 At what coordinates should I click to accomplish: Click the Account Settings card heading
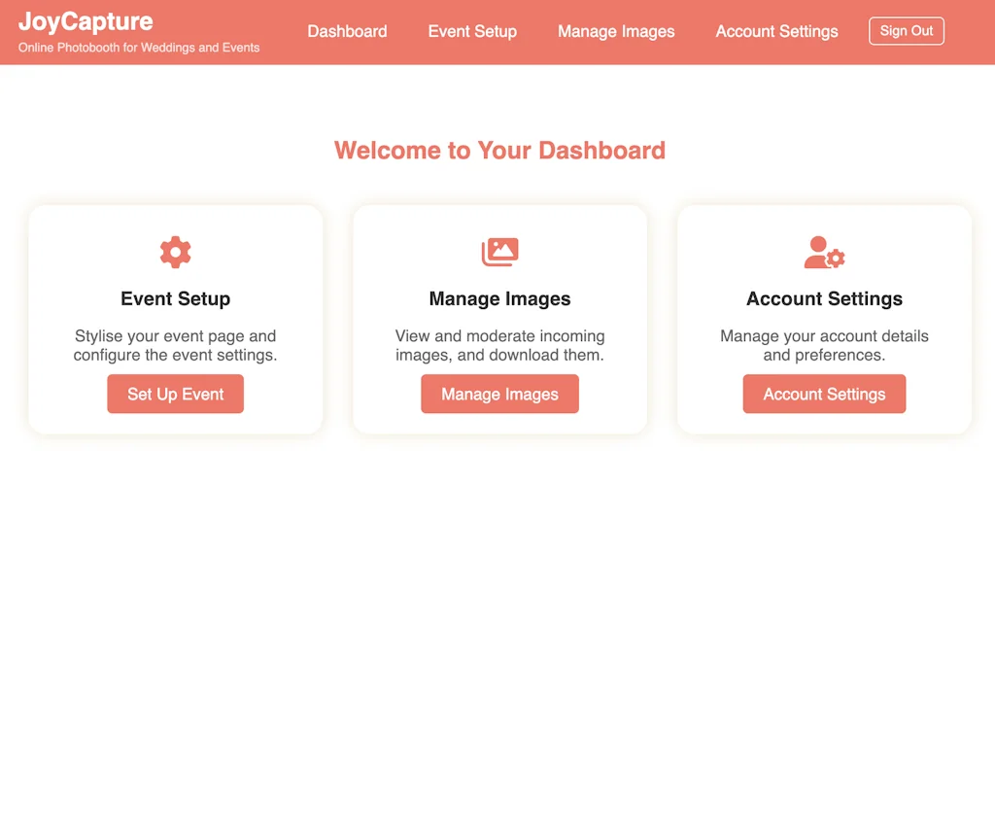tap(824, 298)
